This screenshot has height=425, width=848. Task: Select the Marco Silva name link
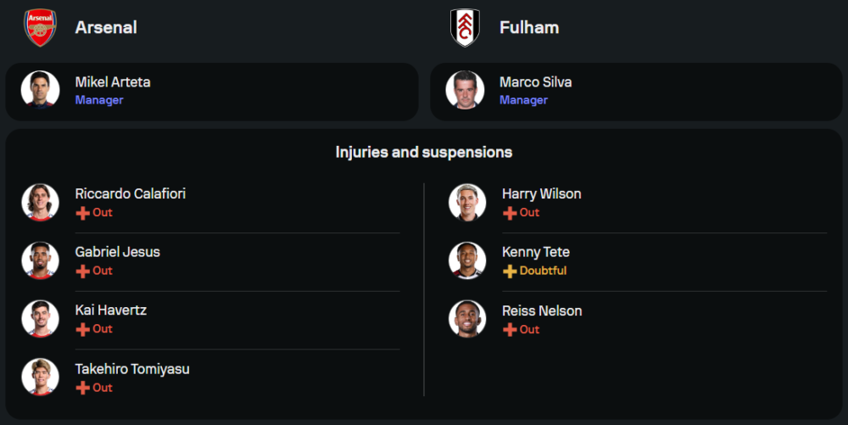(x=535, y=82)
